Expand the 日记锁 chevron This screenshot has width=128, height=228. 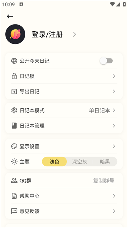114,76
